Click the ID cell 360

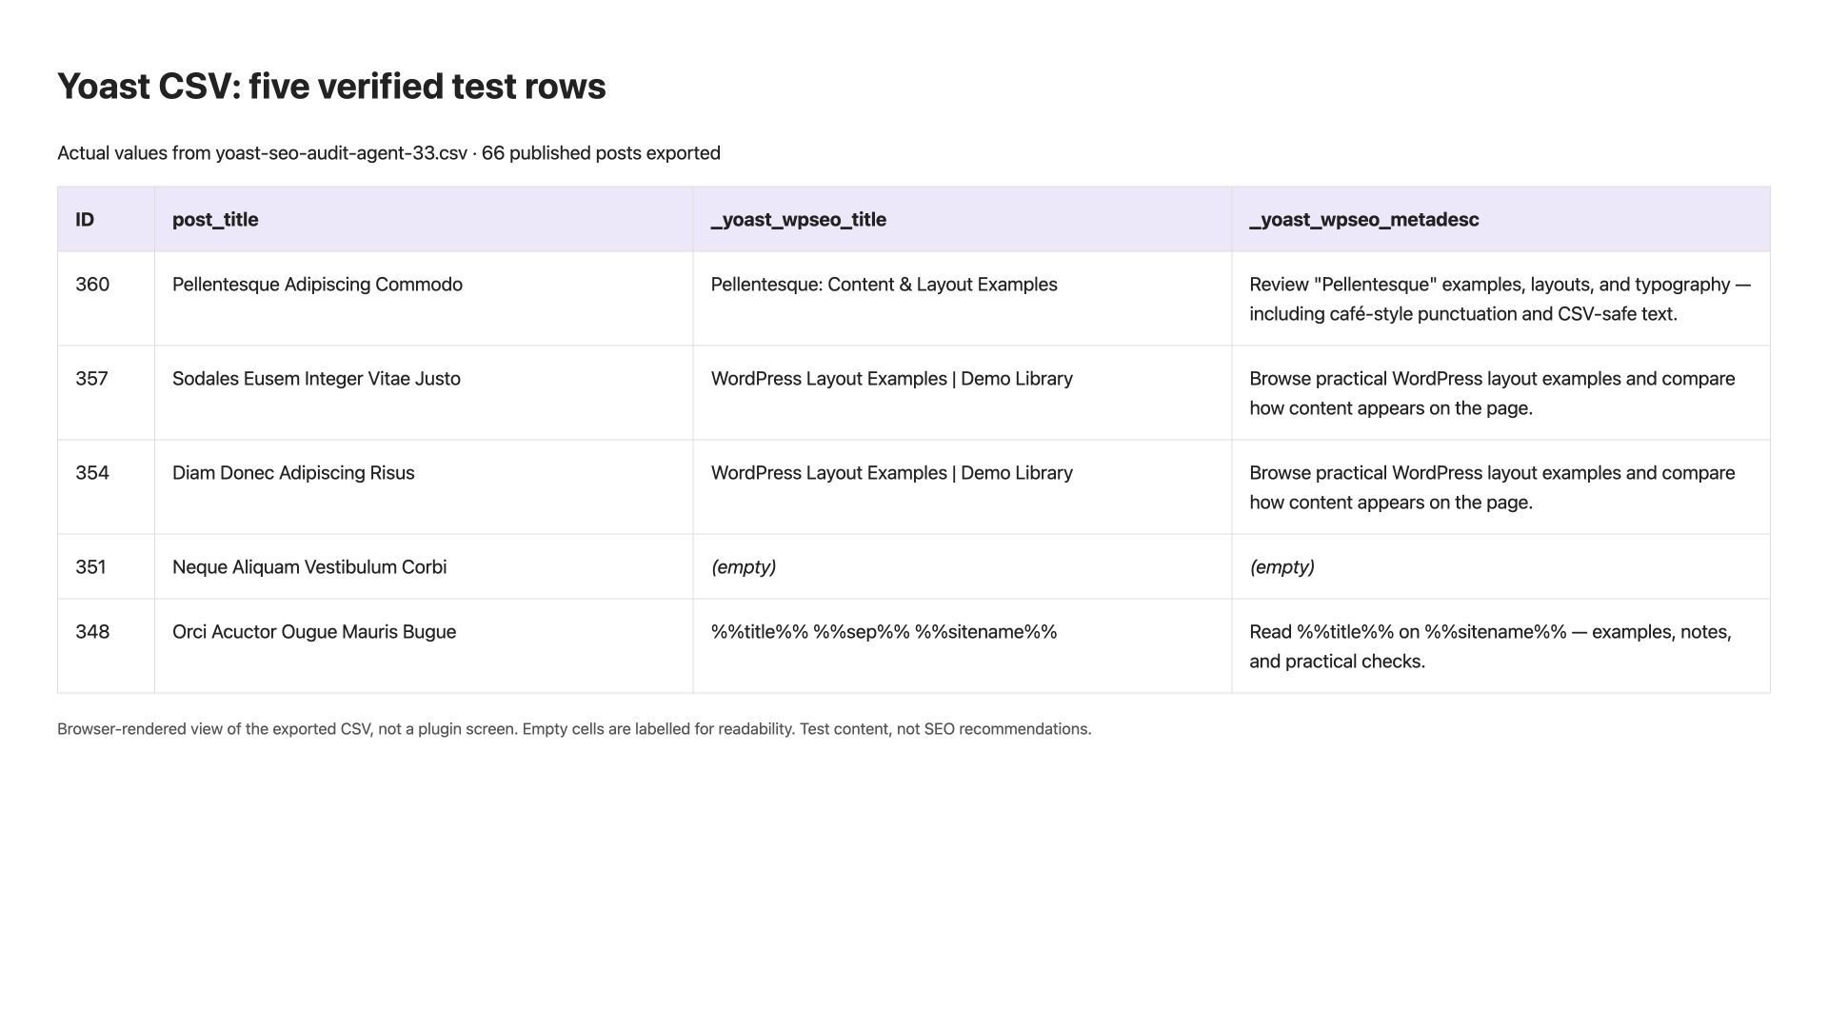106,299
